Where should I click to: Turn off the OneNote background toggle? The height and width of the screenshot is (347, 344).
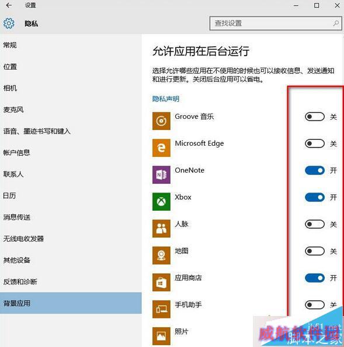[x=315, y=170]
